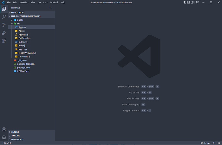
Task: Toggle the primary side bar layout button
Action: 185,2
